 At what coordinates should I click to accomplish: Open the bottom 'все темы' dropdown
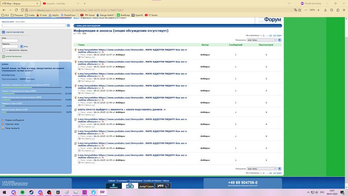(x=262, y=169)
